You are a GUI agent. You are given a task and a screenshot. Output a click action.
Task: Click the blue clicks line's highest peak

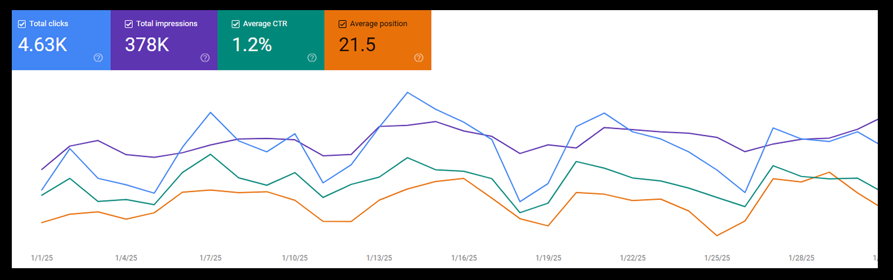[x=407, y=92]
